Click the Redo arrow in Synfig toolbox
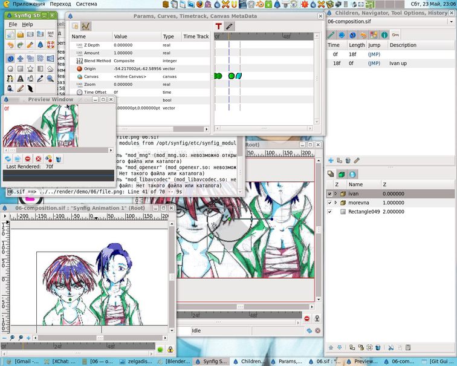Screen dimensions: 457x366 click(x=20, y=45)
